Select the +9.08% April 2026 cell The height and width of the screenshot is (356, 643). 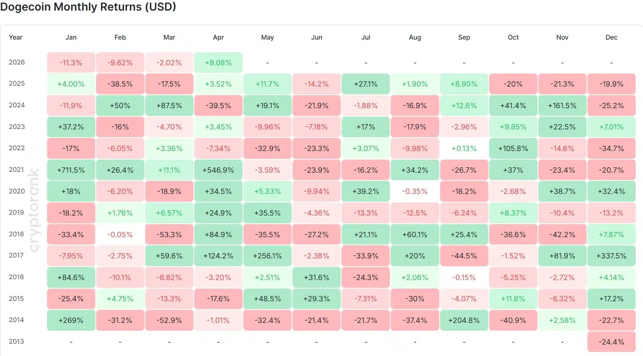tap(218, 63)
